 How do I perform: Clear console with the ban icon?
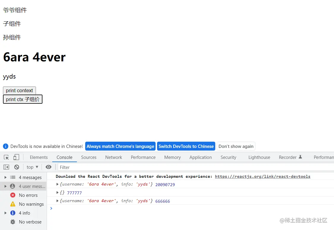17,167
